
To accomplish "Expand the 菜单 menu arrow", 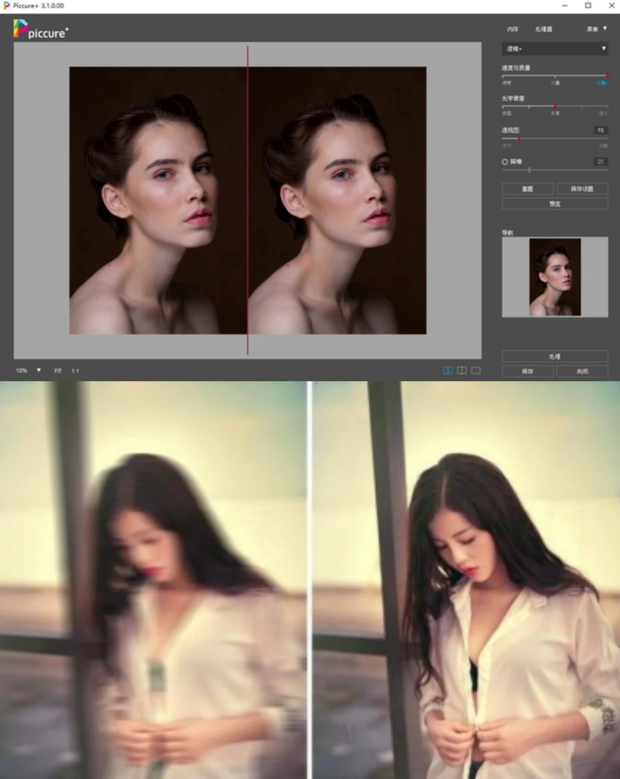I will click(605, 29).
